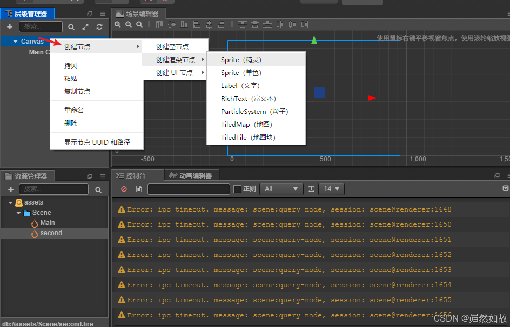Choose ParticleSystem (粒子) node
Viewport: 510px width, 327px height.
256,112
